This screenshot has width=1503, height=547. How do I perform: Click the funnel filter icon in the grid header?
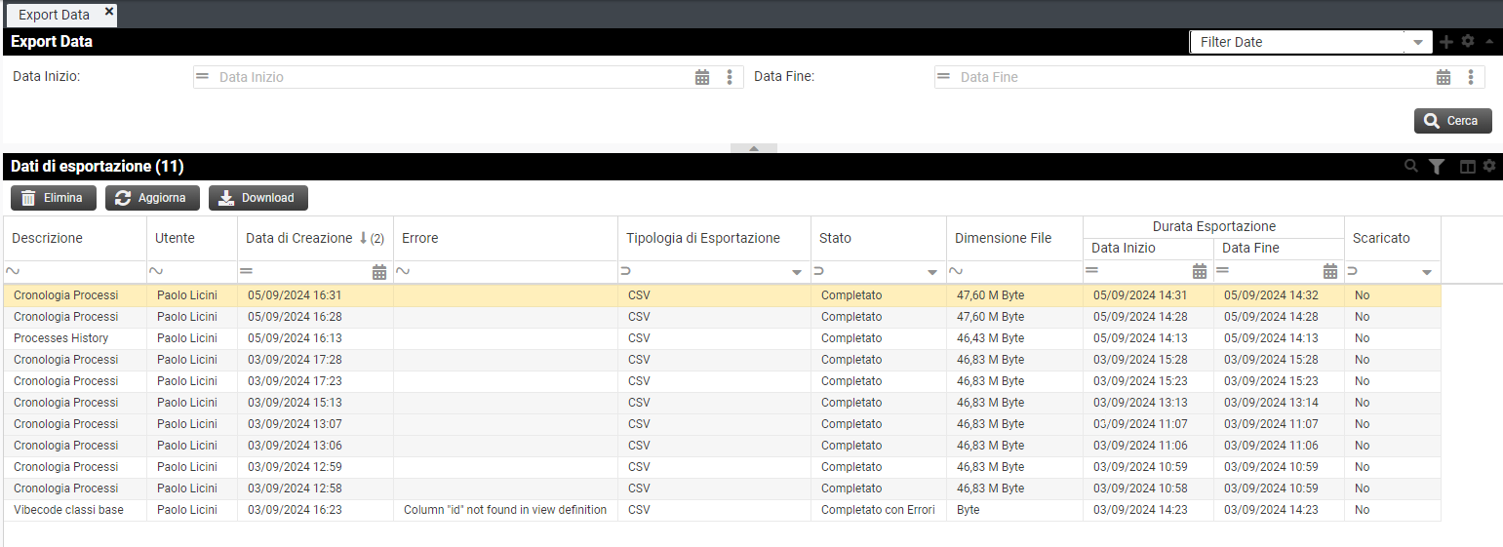coord(1436,167)
